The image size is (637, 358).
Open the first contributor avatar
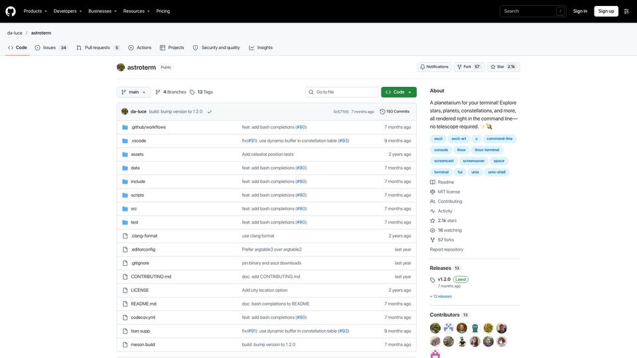[435, 328]
